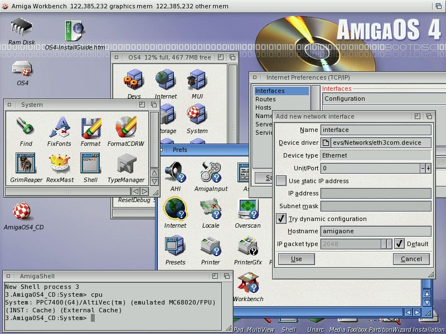This screenshot has height=334, width=446.
Task: Click the Subnet mask input field
Action: [376, 206]
